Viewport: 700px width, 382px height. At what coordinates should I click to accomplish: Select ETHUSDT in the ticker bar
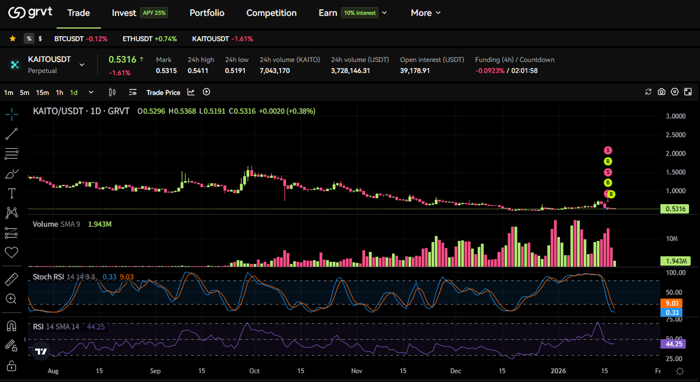pyautogui.click(x=149, y=38)
